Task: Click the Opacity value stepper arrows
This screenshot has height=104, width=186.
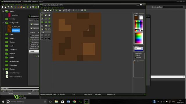Action: click(142, 49)
